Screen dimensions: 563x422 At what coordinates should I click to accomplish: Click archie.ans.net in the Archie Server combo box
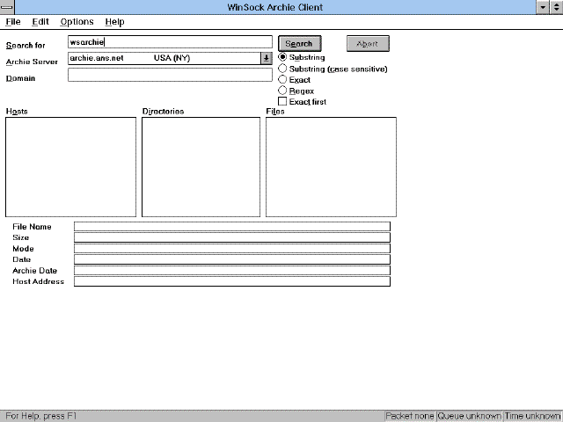point(97,58)
